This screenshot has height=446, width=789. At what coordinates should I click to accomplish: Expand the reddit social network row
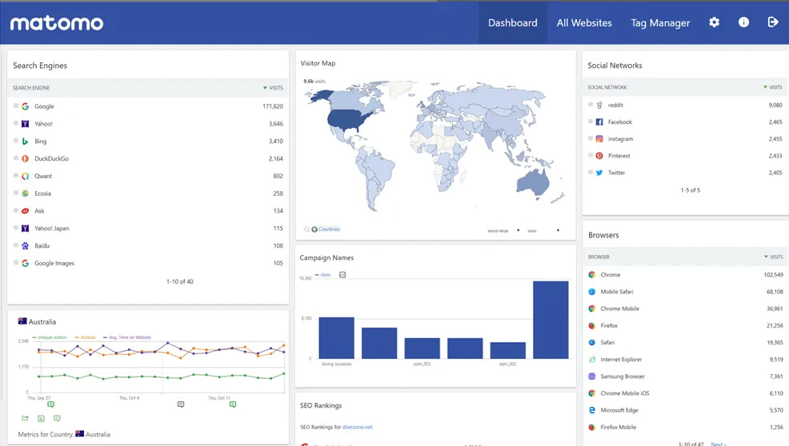click(x=591, y=105)
